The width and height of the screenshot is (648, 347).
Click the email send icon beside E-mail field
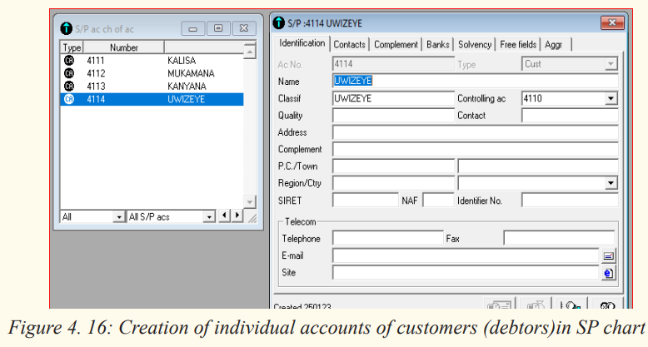point(608,256)
